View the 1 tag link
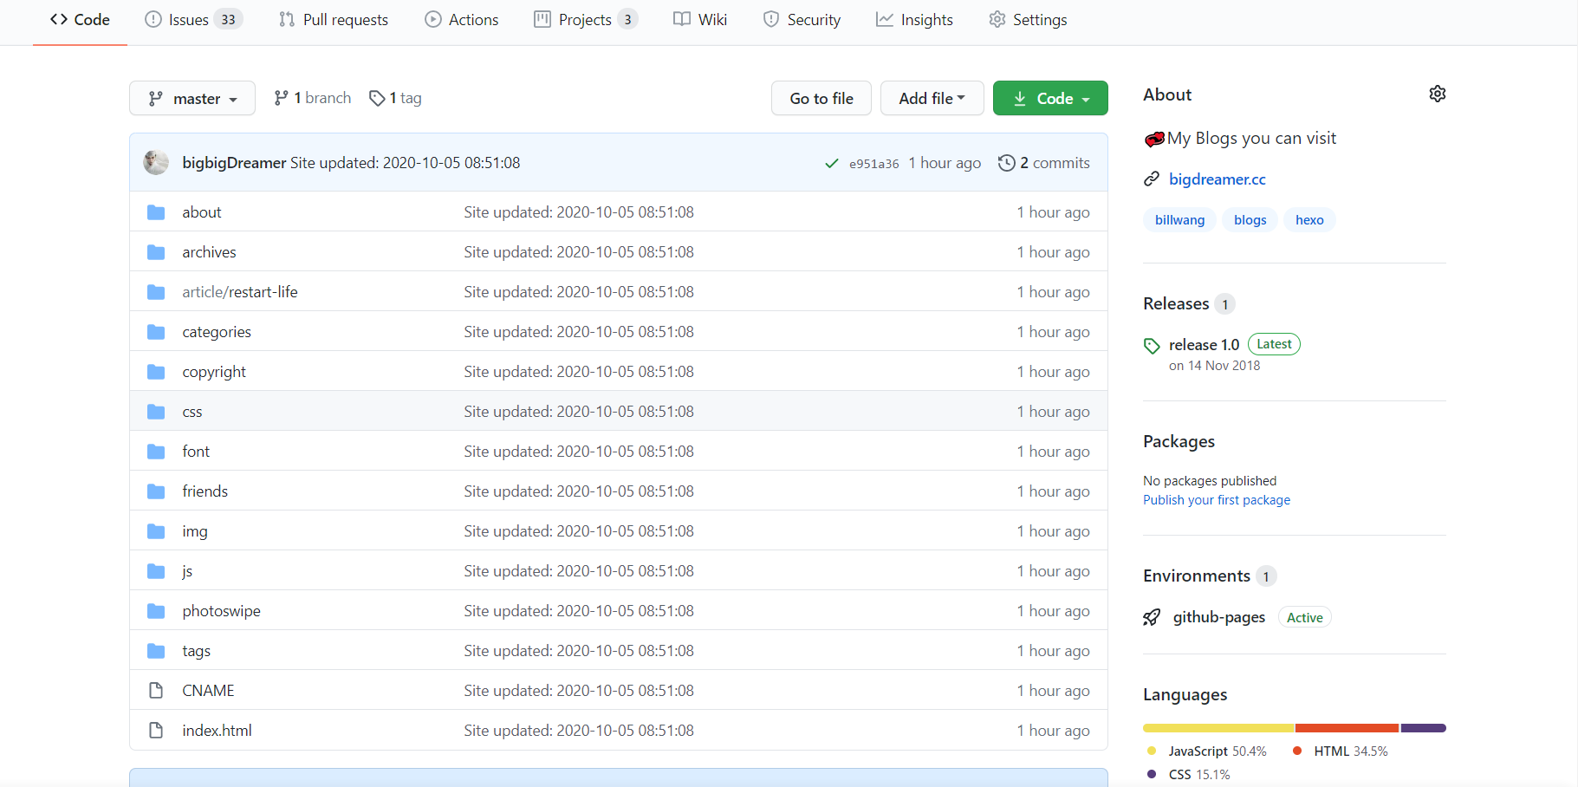The width and height of the screenshot is (1578, 787). tap(395, 98)
